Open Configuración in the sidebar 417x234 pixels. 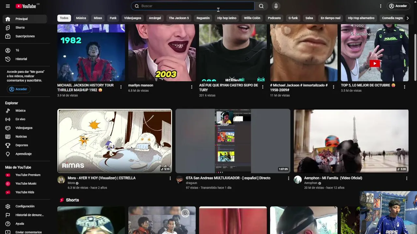pyautogui.click(x=25, y=206)
